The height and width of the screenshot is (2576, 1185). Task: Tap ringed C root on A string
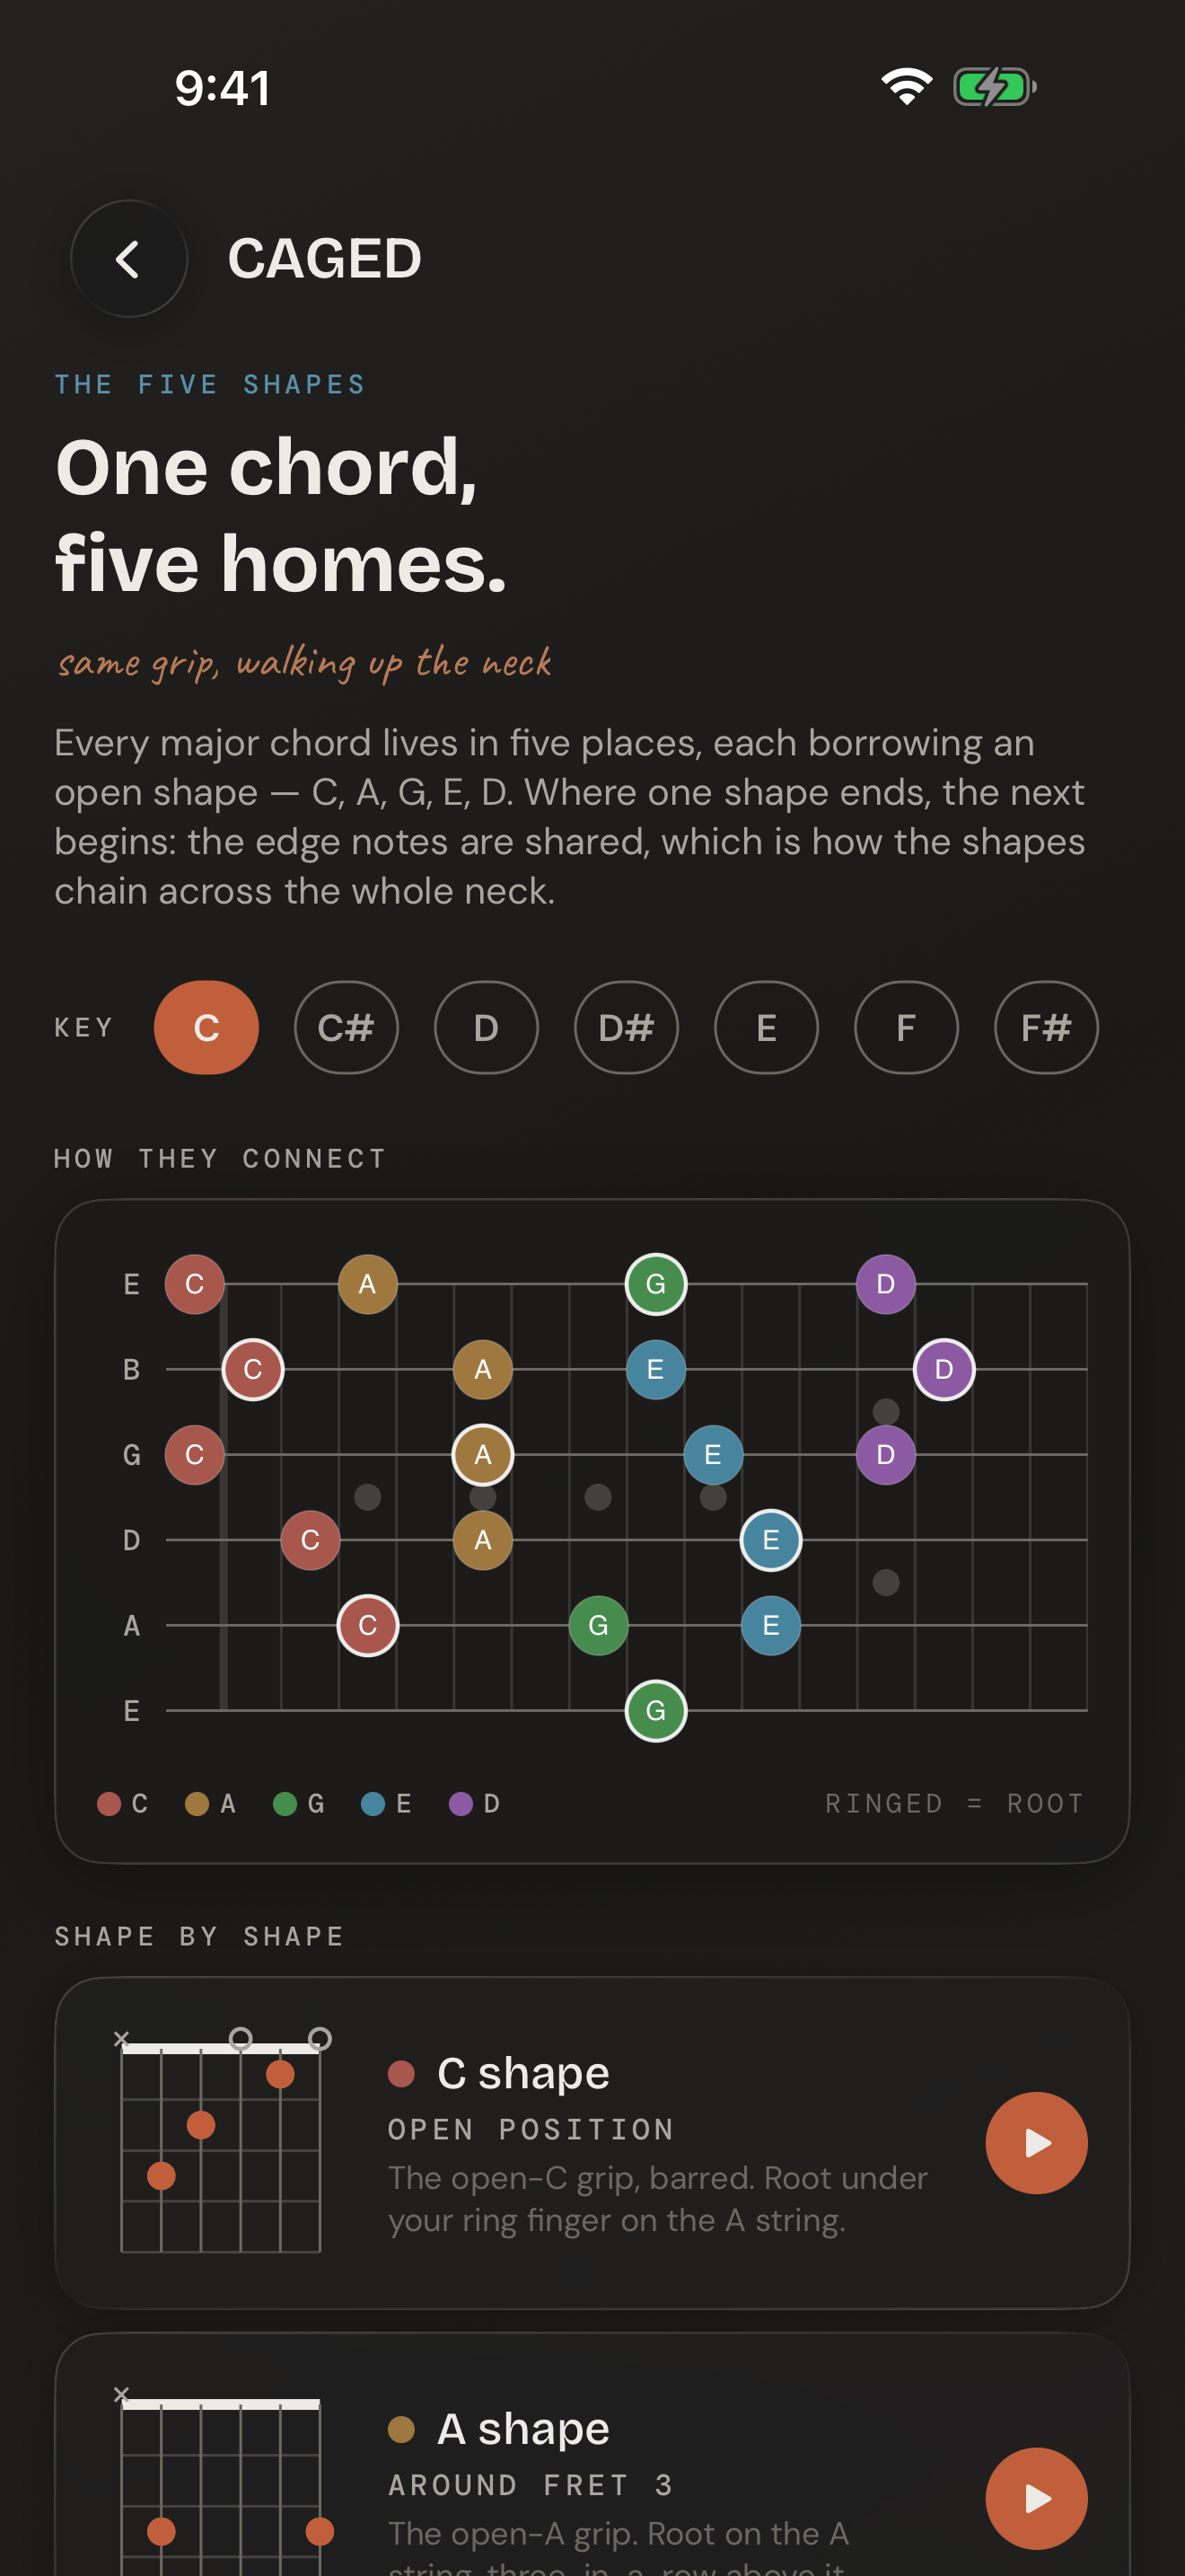(368, 1625)
